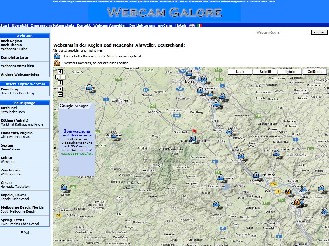329x246 pixels.
Task: Open the blue webcam marker near Mayen
Action: coord(216,204)
